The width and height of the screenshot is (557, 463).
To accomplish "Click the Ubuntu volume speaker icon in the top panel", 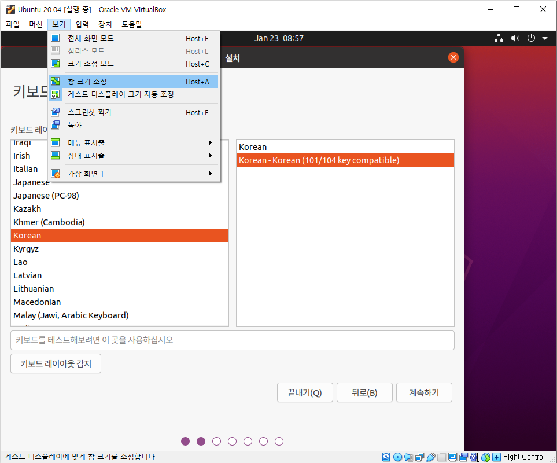I will pos(515,38).
